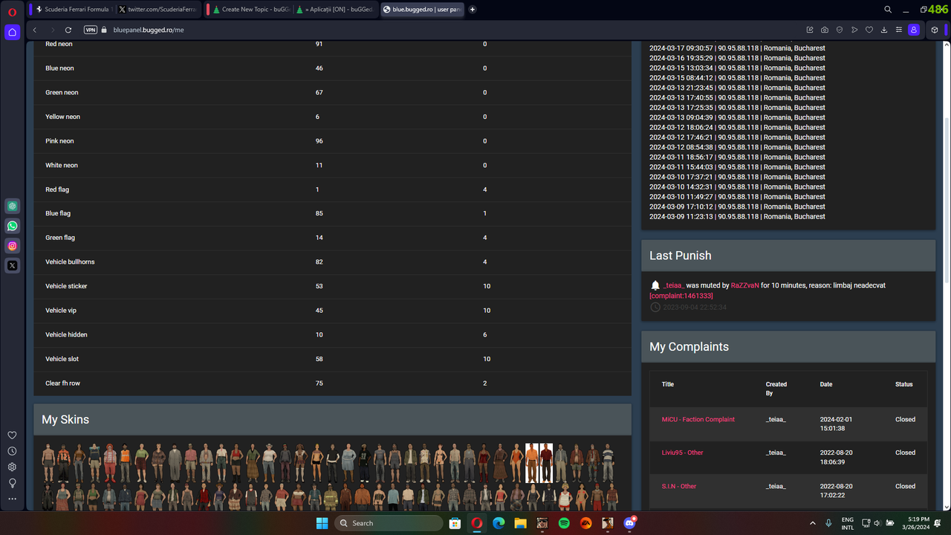Open the ChatGPT sidebar panel
Image resolution: width=951 pixels, height=535 pixels.
point(12,206)
